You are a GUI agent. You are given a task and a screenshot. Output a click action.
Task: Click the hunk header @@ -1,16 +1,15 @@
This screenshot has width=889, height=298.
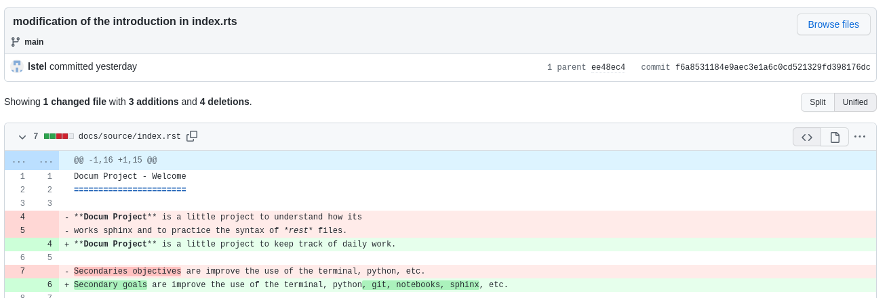pos(115,161)
